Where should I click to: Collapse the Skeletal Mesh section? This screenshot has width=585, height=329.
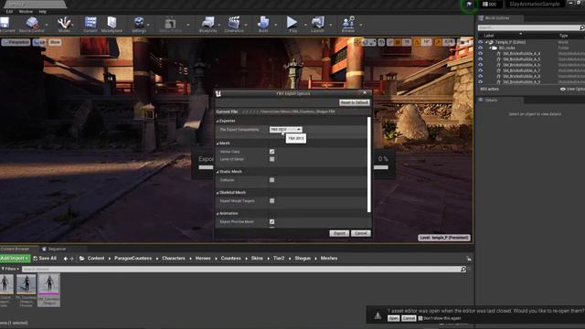(218, 193)
